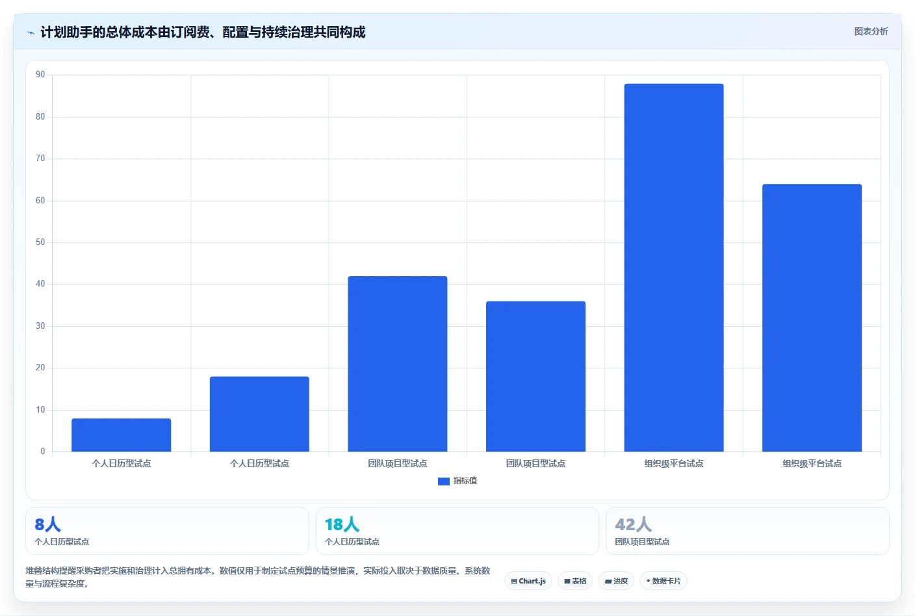Click the shortest bar near value 8
The image size is (915, 616).
coord(122,435)
